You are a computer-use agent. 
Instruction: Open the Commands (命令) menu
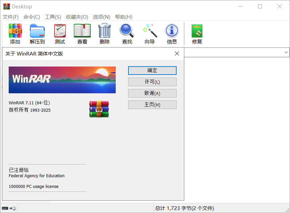coord(32,17)
